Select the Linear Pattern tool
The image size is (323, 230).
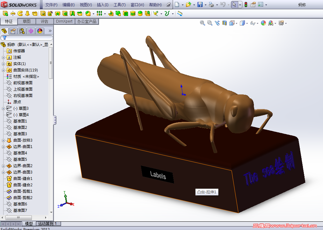(99, 14)
